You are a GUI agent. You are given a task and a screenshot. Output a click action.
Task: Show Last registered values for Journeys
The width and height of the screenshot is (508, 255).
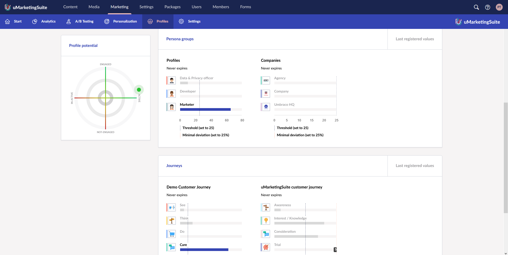pyautogui.click(x=415, y=166)
